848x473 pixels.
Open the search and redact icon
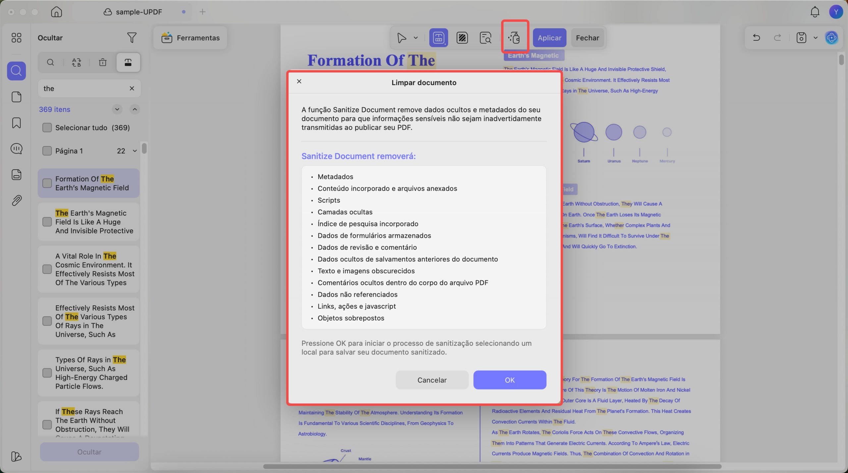tap(486, 38)
